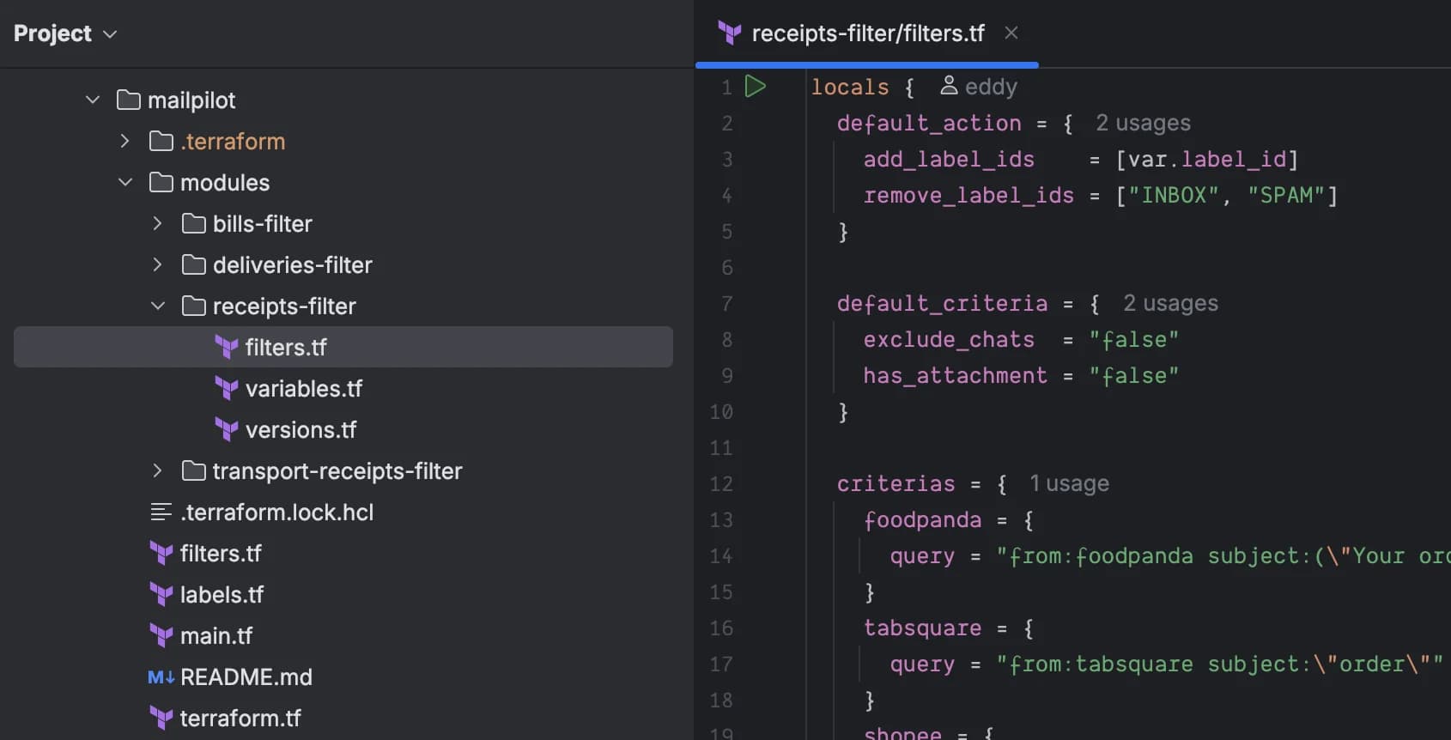Select the receipts-filter/filters.tf editor tab
This screenshot has height=740, width=1451.
click(x=867, y=33)
